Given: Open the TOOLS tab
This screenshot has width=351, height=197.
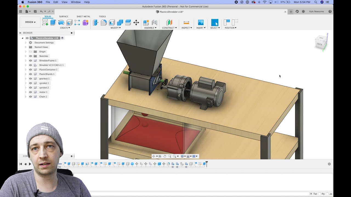Looking at the screenshot, I should pos(102,16).
